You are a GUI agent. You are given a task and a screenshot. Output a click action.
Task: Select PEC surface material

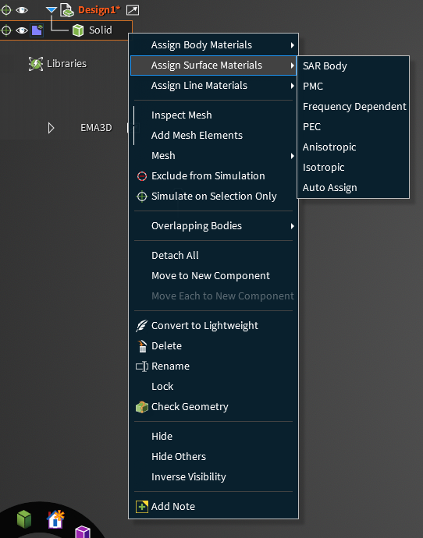tap(353, 126)
